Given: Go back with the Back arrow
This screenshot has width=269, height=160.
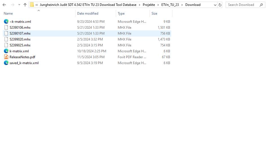Looking at the screenshot, I should (x=4, y=5).
